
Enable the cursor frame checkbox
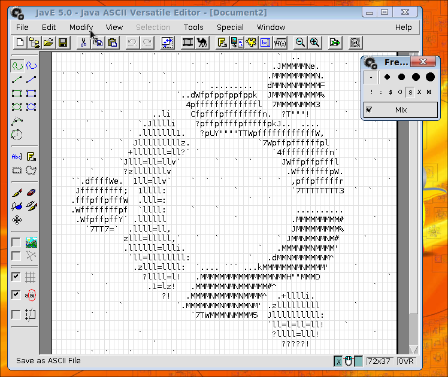16,315
